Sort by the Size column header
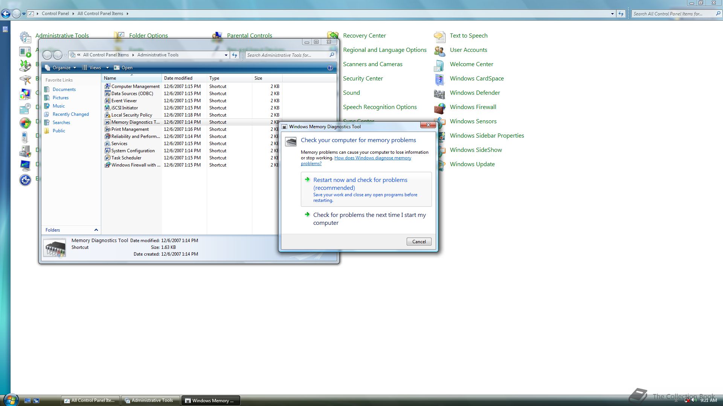 (x=267, y=78)
